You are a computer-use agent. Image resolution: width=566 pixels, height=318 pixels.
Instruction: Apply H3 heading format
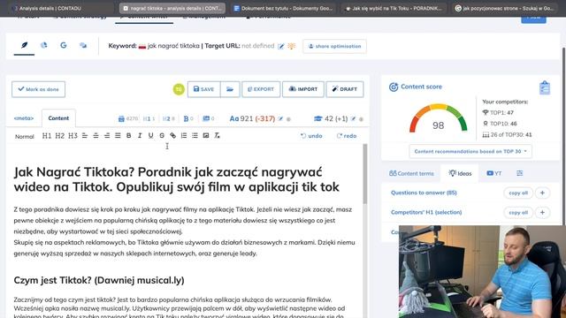pos(73,136)
